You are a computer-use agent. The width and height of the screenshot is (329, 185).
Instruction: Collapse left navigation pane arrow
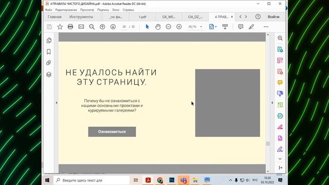click(x=56, y=103)
